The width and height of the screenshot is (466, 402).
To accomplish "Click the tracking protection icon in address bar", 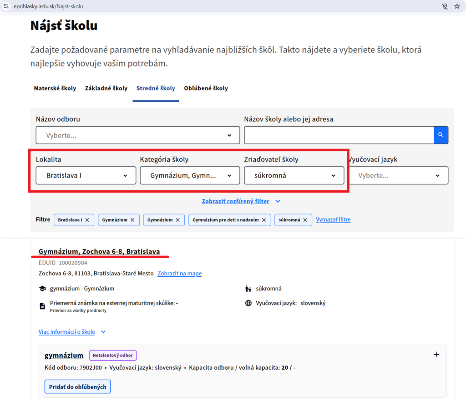I will pyautogui.click(x=445, y=6).
